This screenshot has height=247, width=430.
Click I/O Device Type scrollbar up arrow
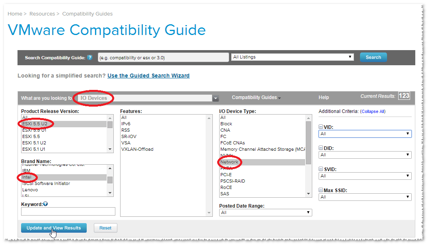coord(309,118)
